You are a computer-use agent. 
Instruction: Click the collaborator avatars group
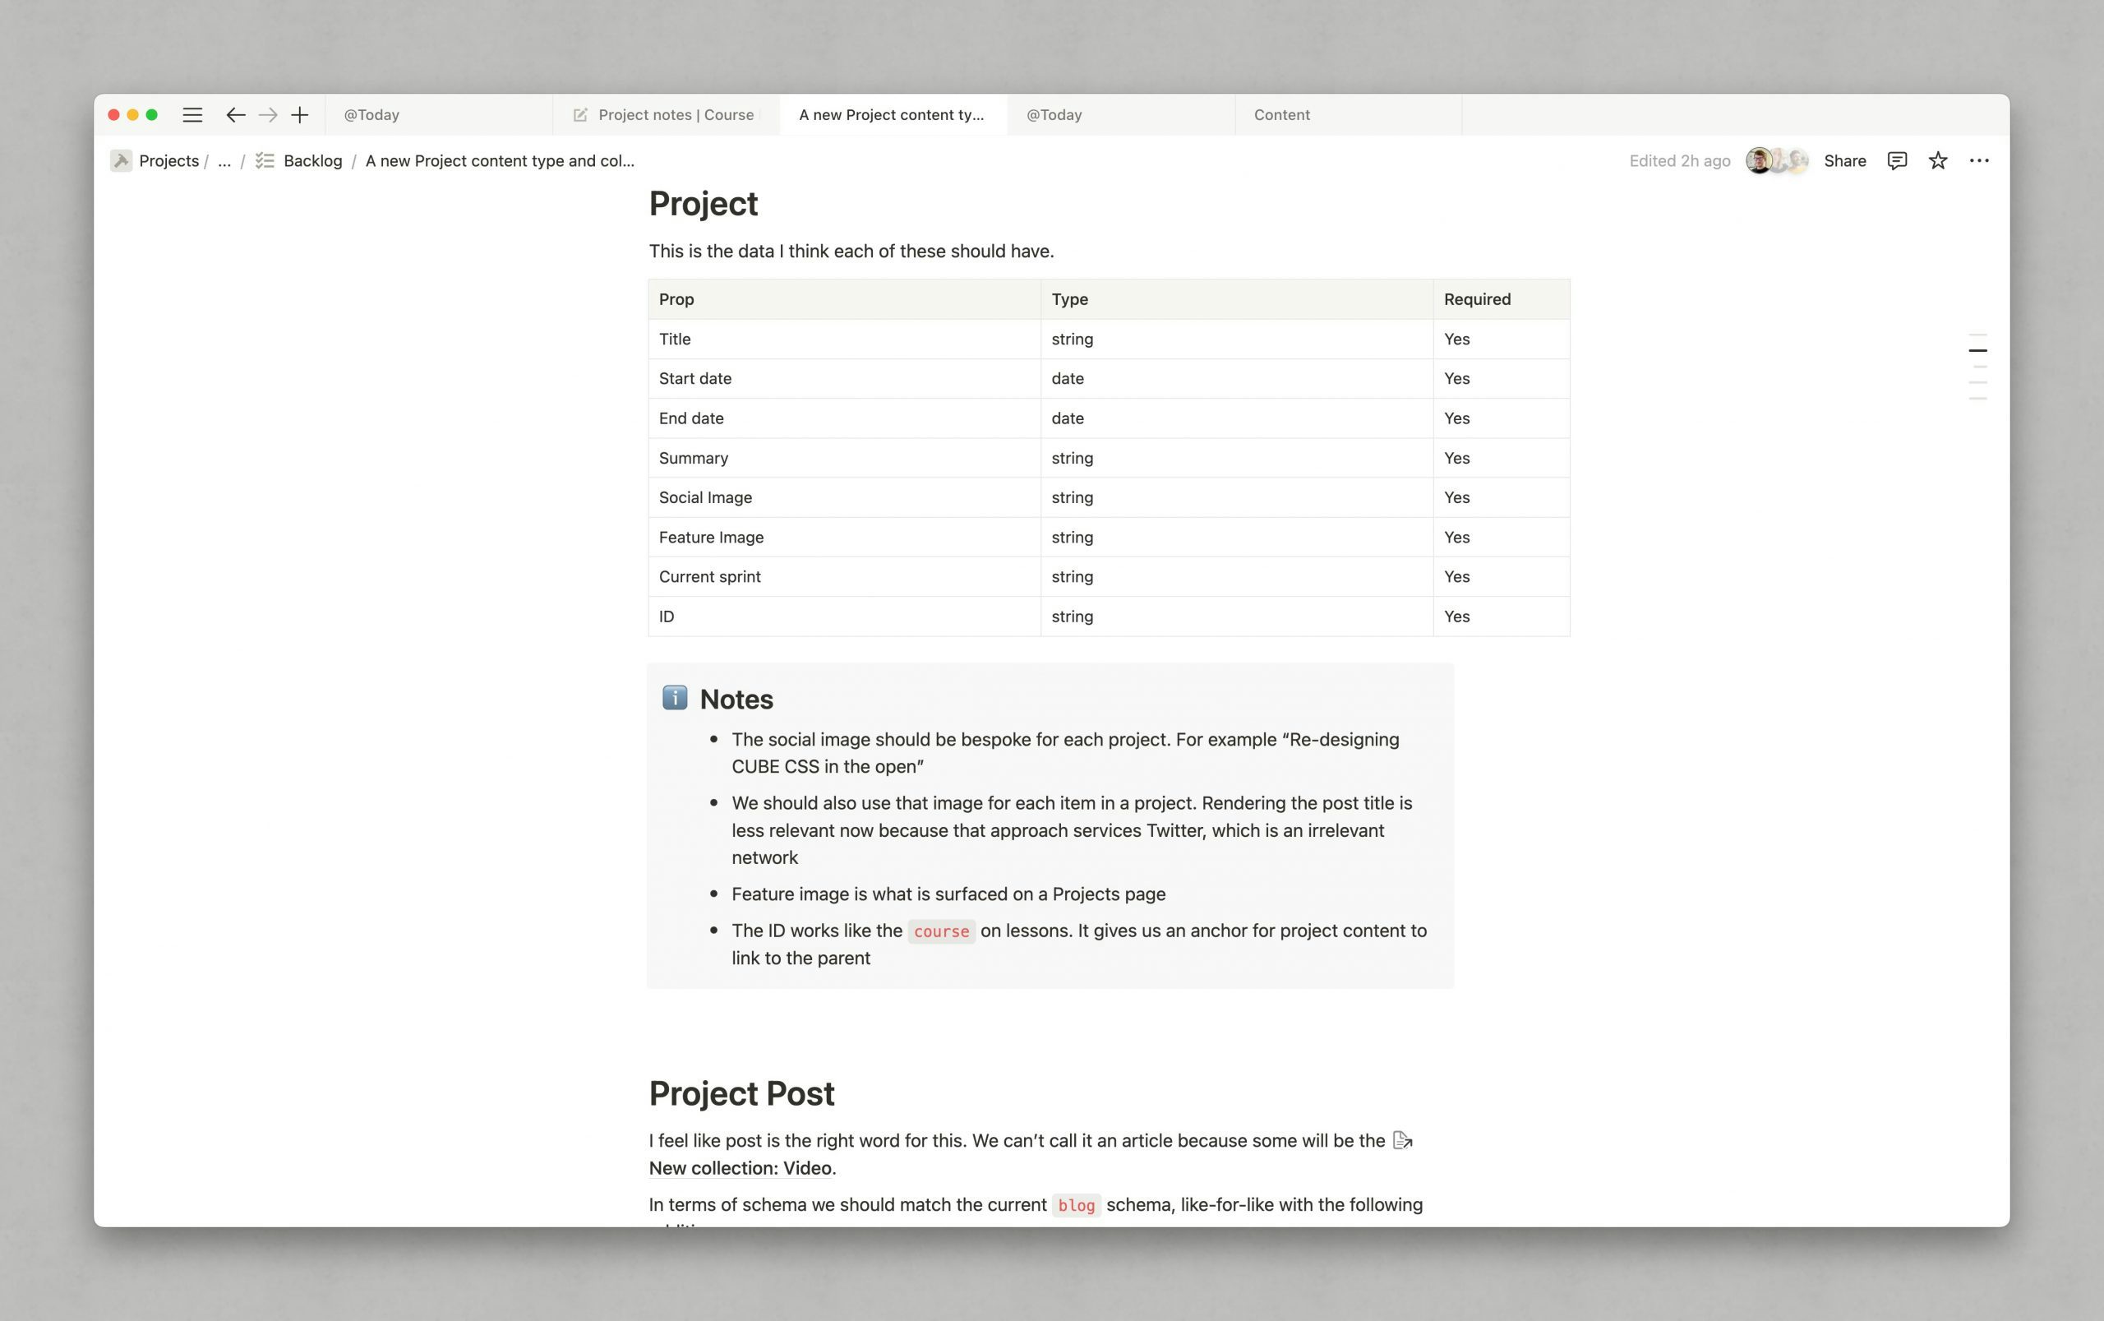tap(1776, 161)
